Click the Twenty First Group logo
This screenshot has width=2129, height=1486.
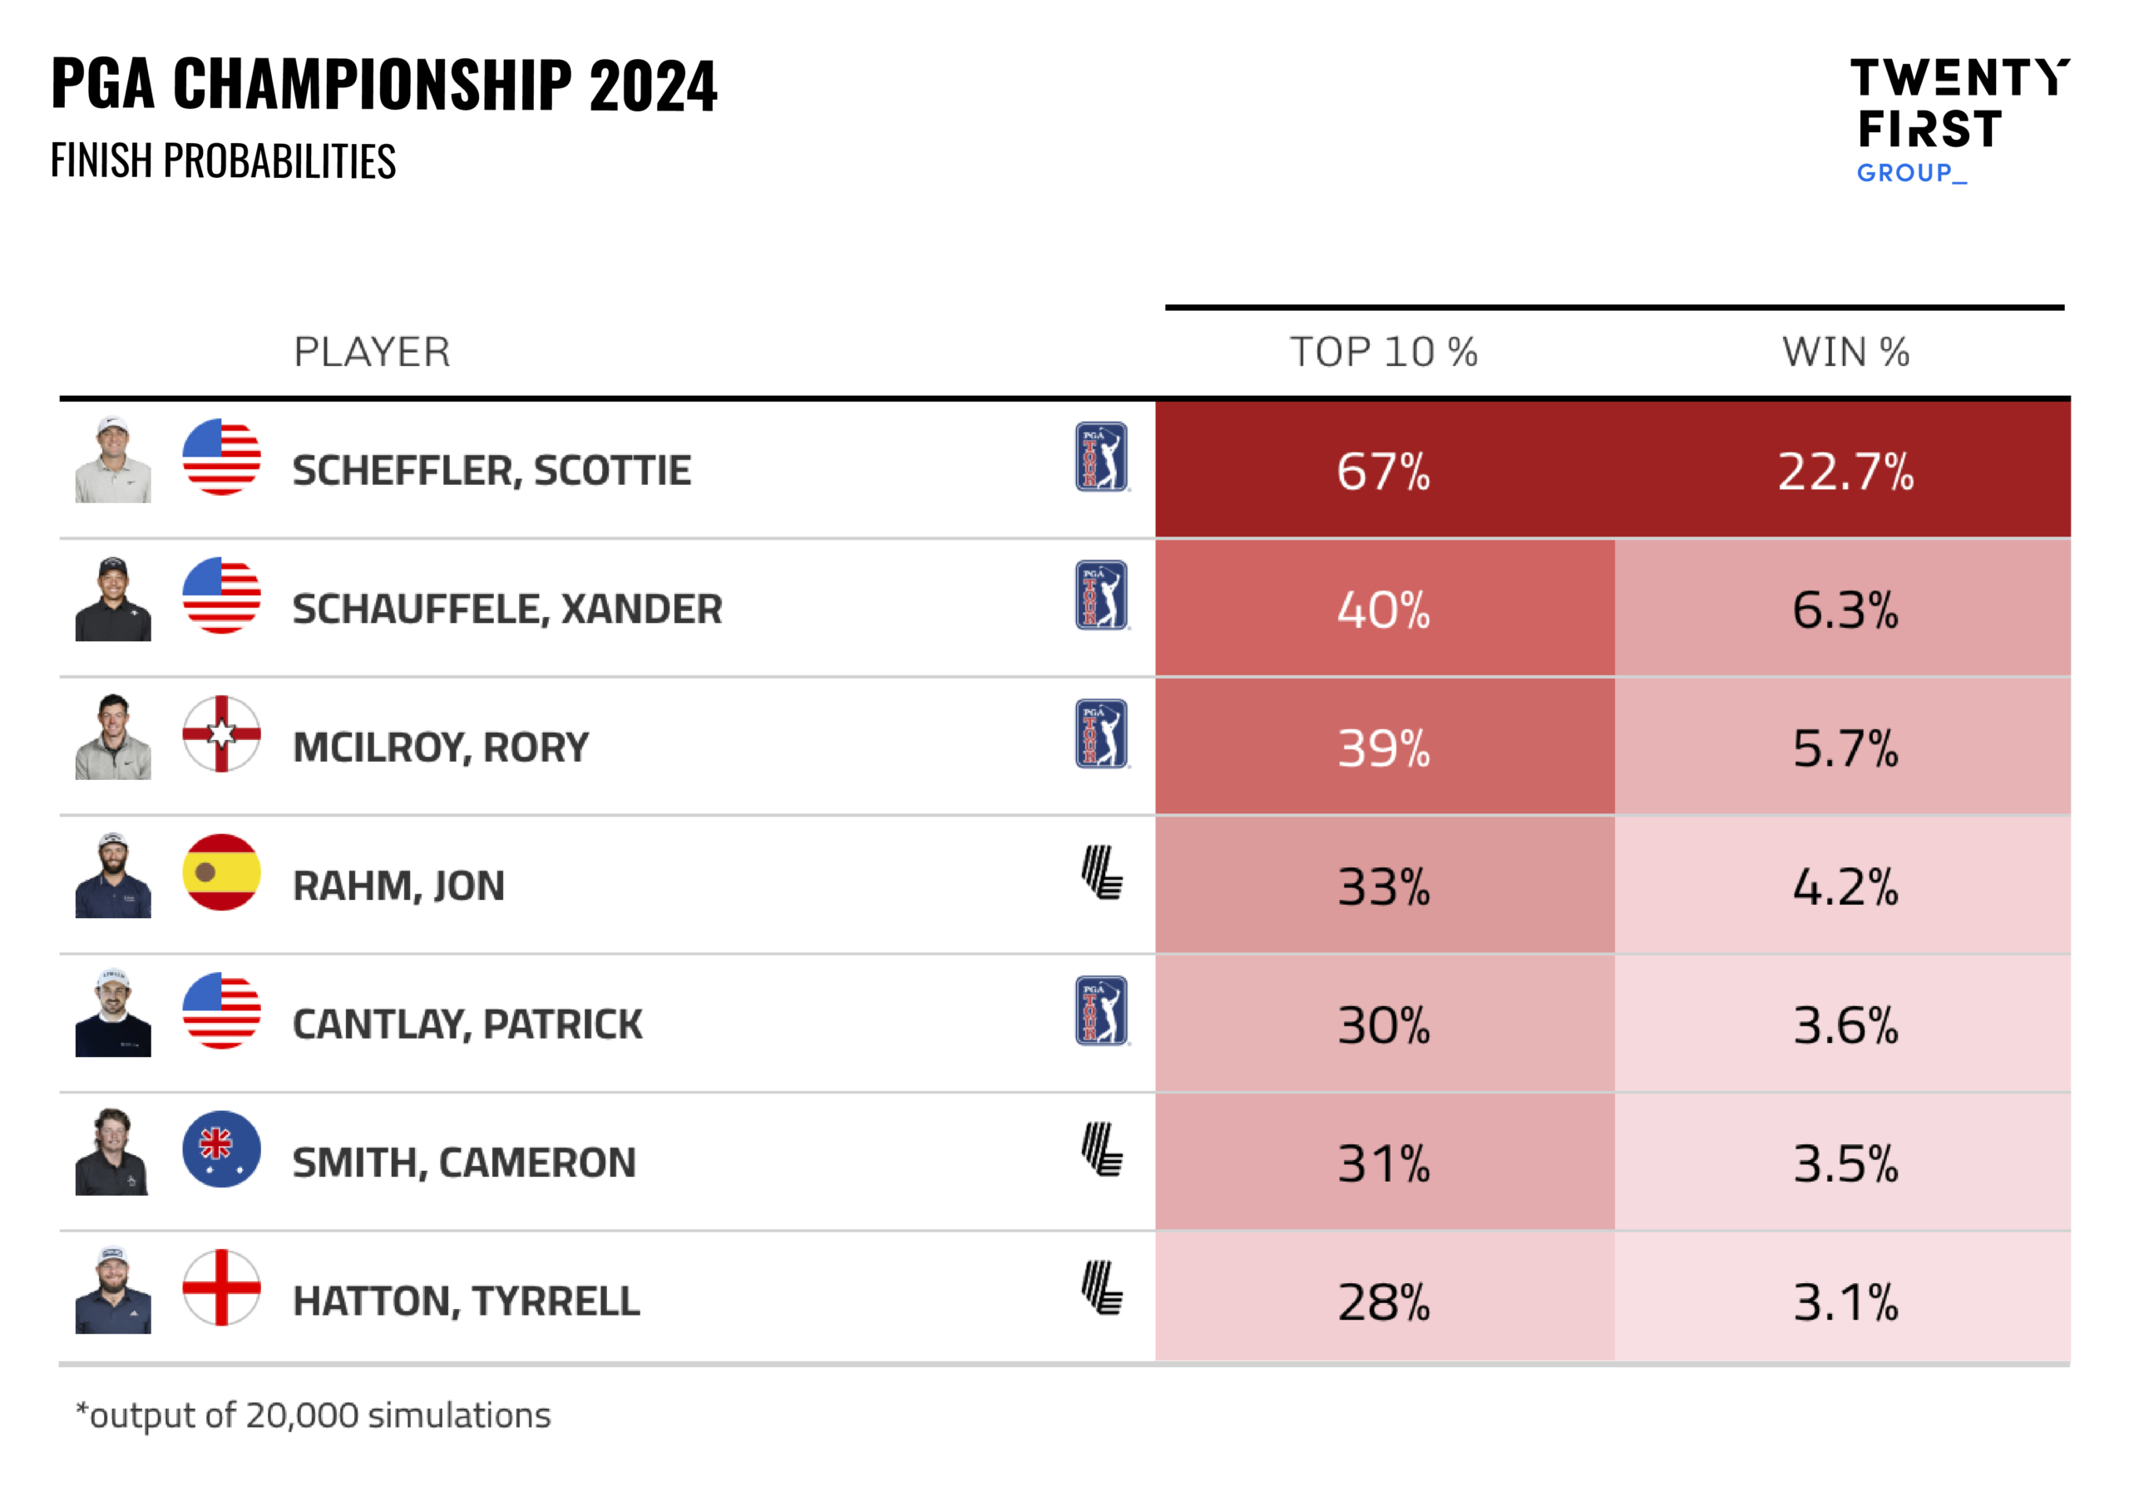[1958, 121]
